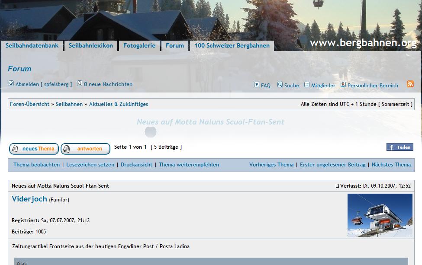Click the post icon beside Verfasst date
The image size is (422, 265).
point(338,186)
